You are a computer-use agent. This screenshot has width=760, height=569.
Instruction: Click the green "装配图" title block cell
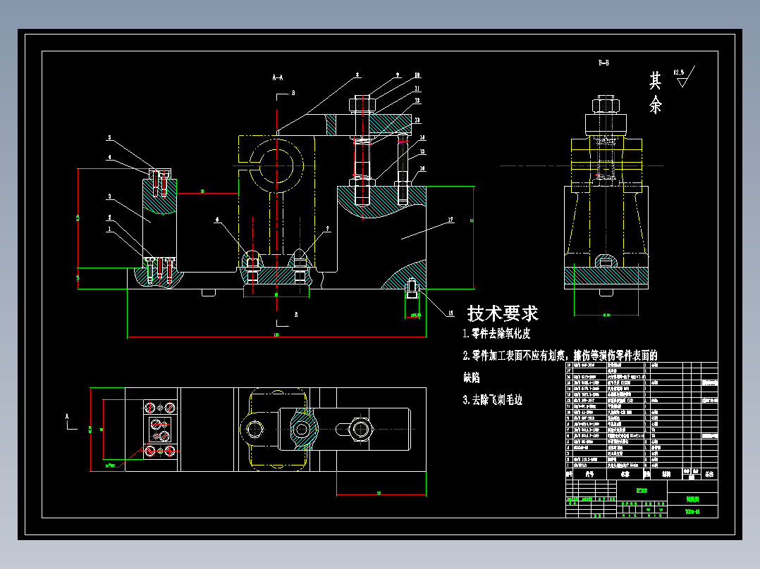tap(692, 499)
